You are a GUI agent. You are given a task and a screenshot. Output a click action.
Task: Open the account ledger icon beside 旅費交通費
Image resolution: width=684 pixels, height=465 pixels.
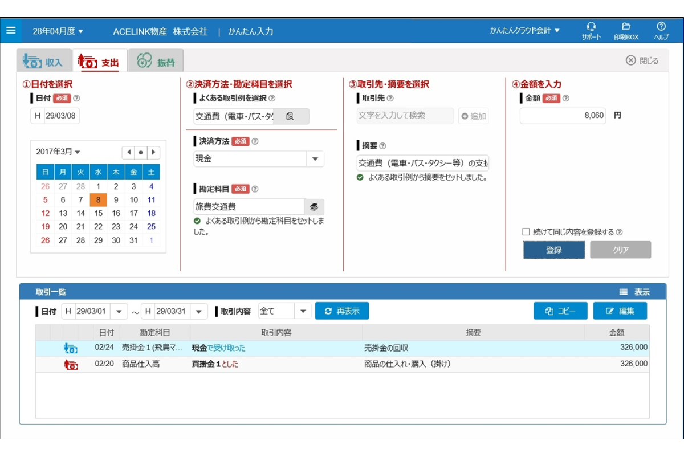[313, 207]
